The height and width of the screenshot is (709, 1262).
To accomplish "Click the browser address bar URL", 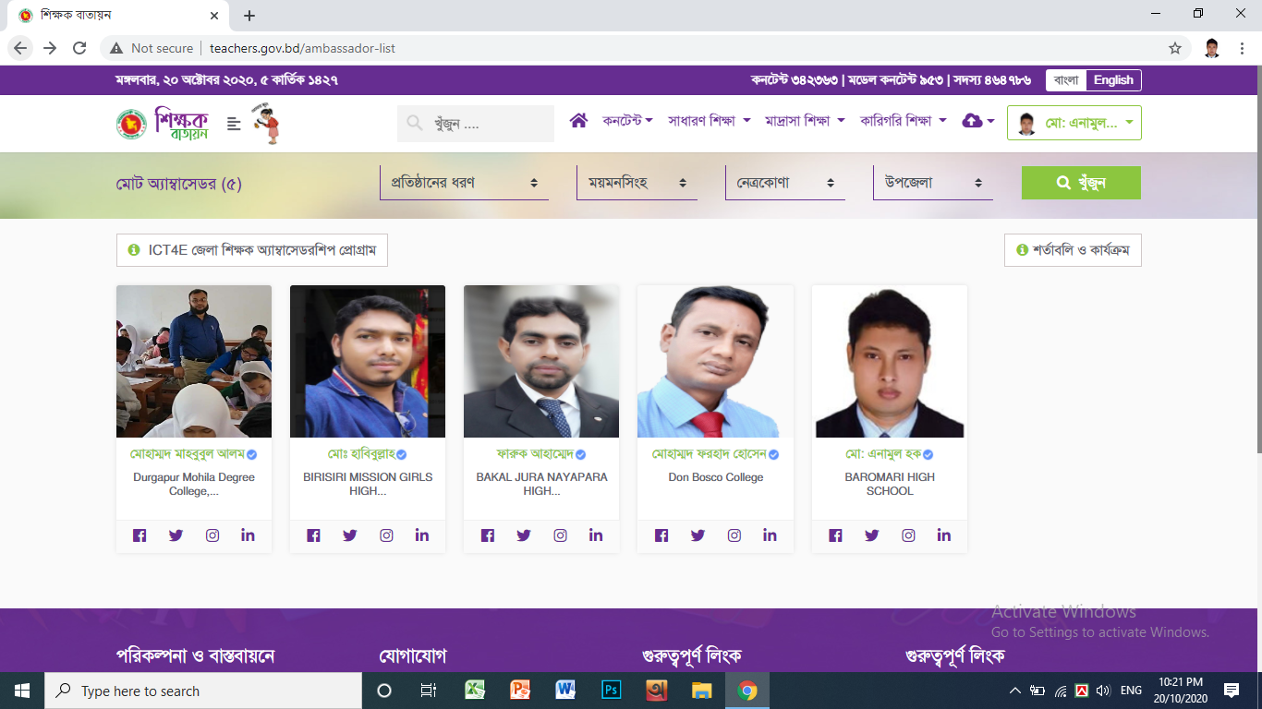I will [302, 48].
